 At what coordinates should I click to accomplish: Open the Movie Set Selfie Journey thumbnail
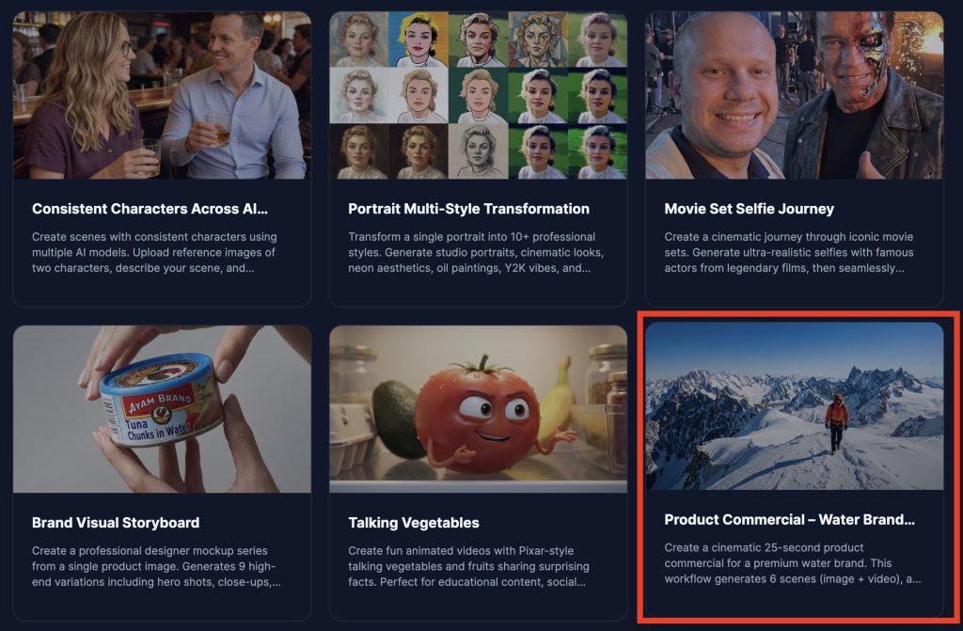[795, 95]
